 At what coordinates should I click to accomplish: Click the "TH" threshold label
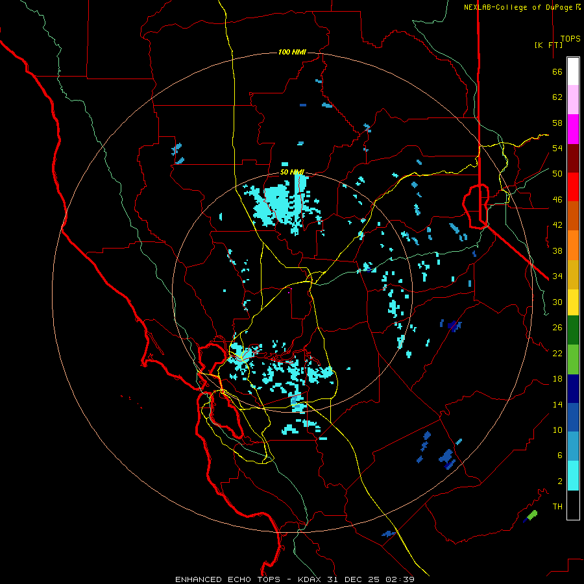point(557,506)
